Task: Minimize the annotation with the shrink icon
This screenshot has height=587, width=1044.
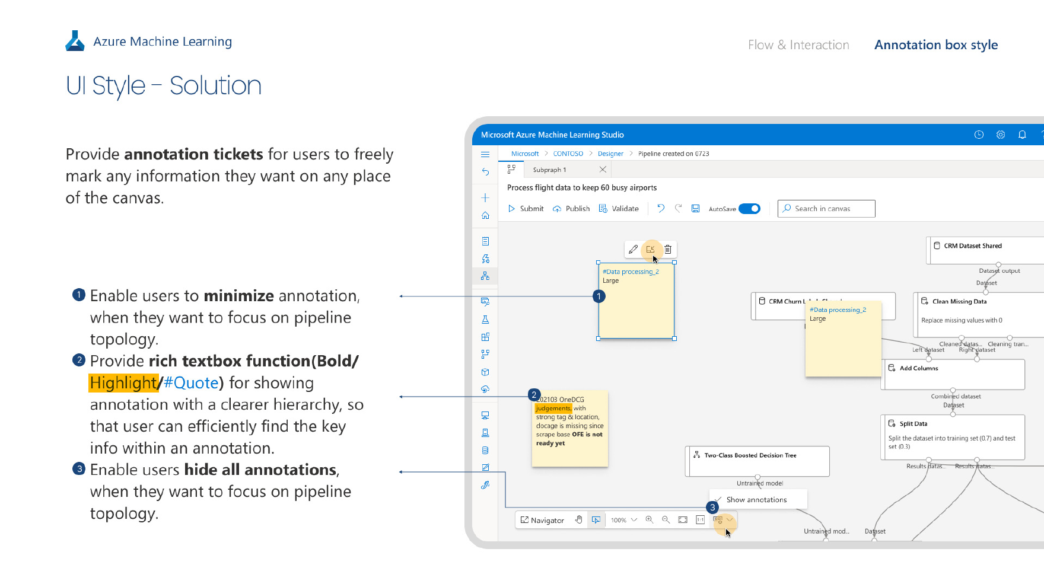Action: point(651,250)
